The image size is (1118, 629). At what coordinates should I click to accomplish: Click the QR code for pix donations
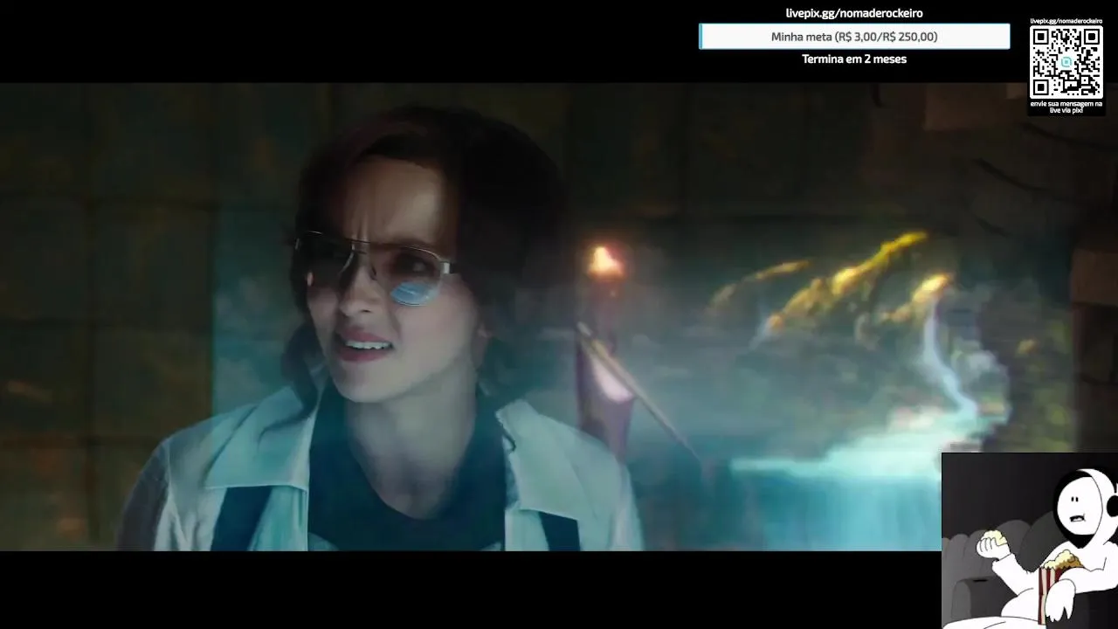1066,62
